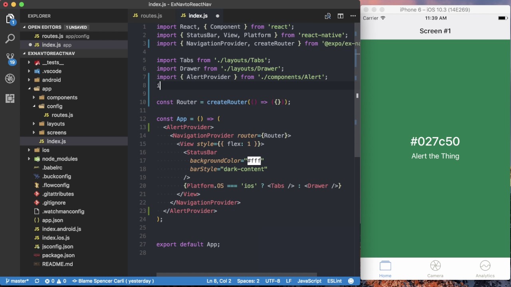
Task: Expand the android folder
Action: [51, 80]
